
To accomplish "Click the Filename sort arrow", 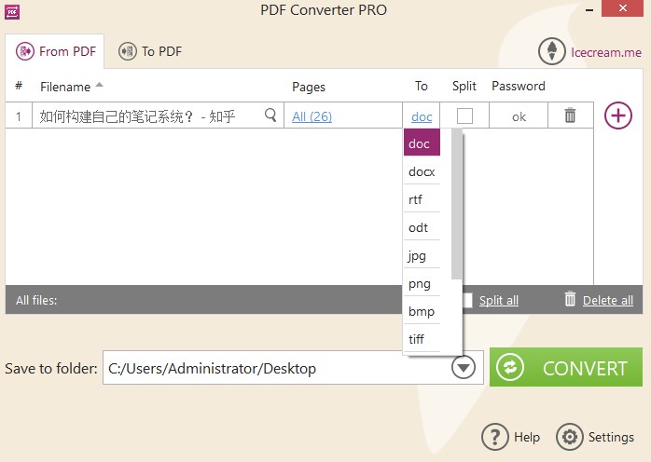I will (x=99, y=85).
